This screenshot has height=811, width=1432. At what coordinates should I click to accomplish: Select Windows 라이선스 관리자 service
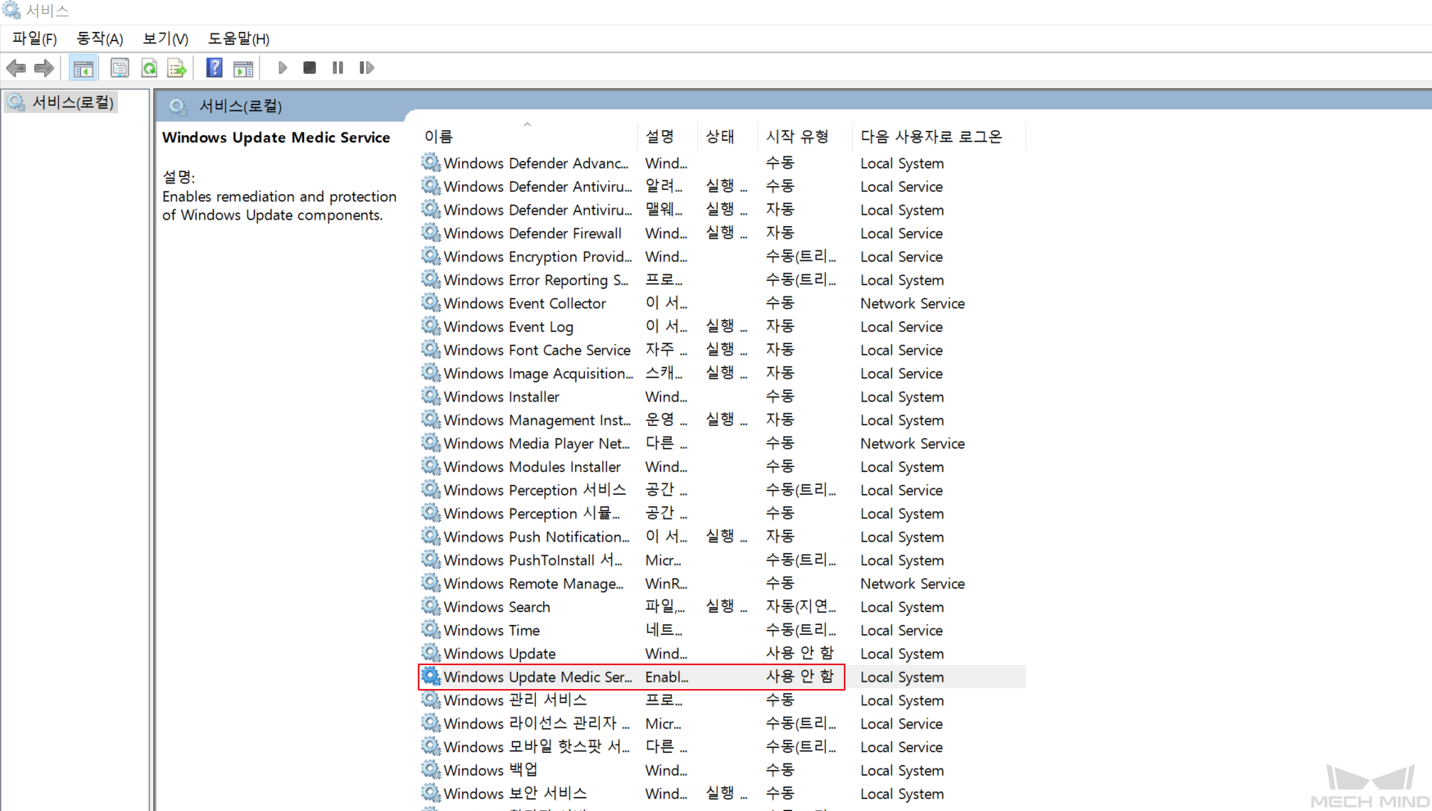click(x=722, y=723)
